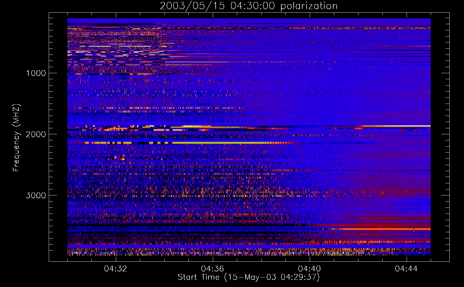Click the 3000 frequency tick label
The height and width of the screenshot is (287, 464).
click(36, 195)
